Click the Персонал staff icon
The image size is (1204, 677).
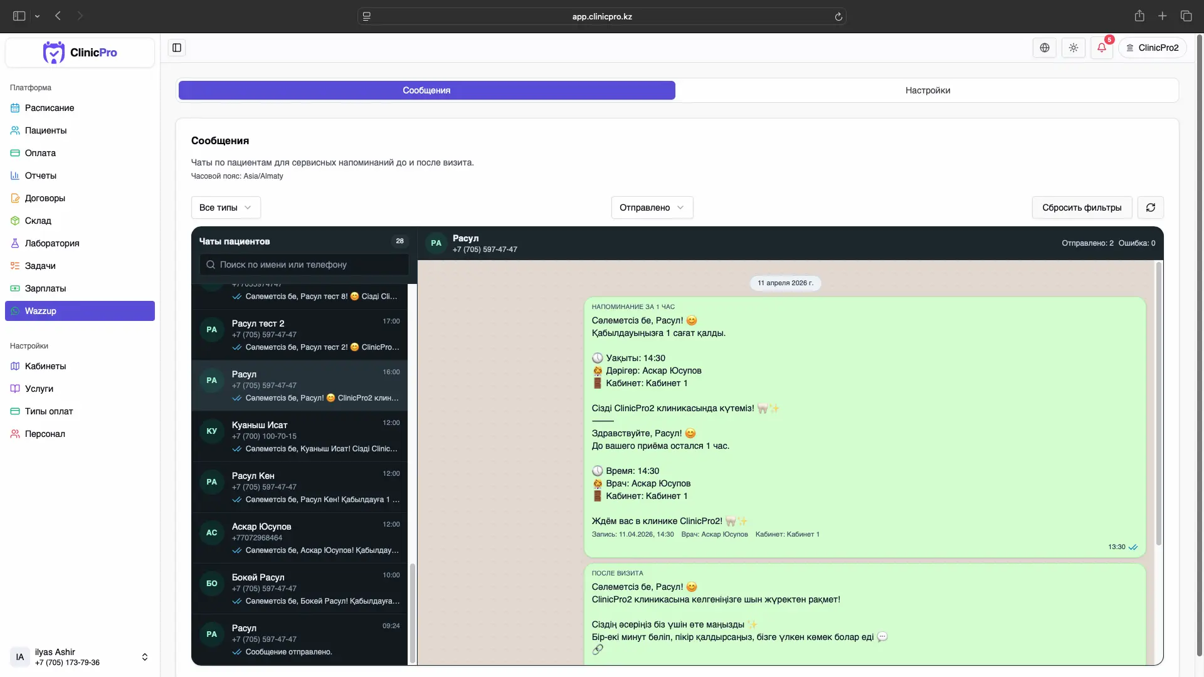[15, 434]
